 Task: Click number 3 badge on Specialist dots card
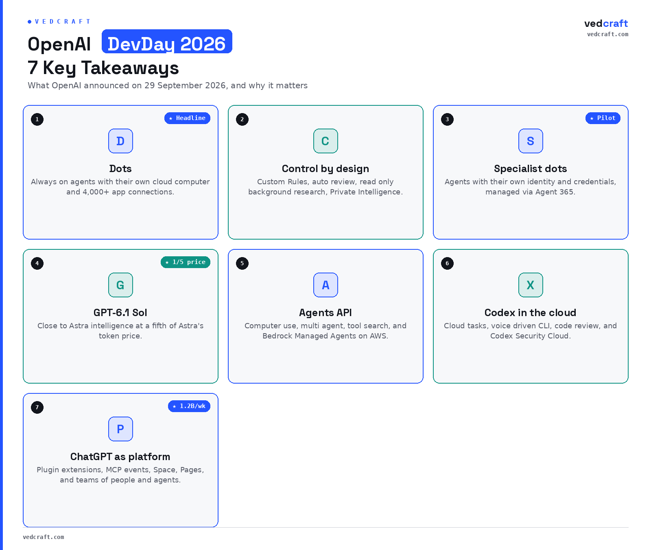pyautogui.click(x=447, y=119)
